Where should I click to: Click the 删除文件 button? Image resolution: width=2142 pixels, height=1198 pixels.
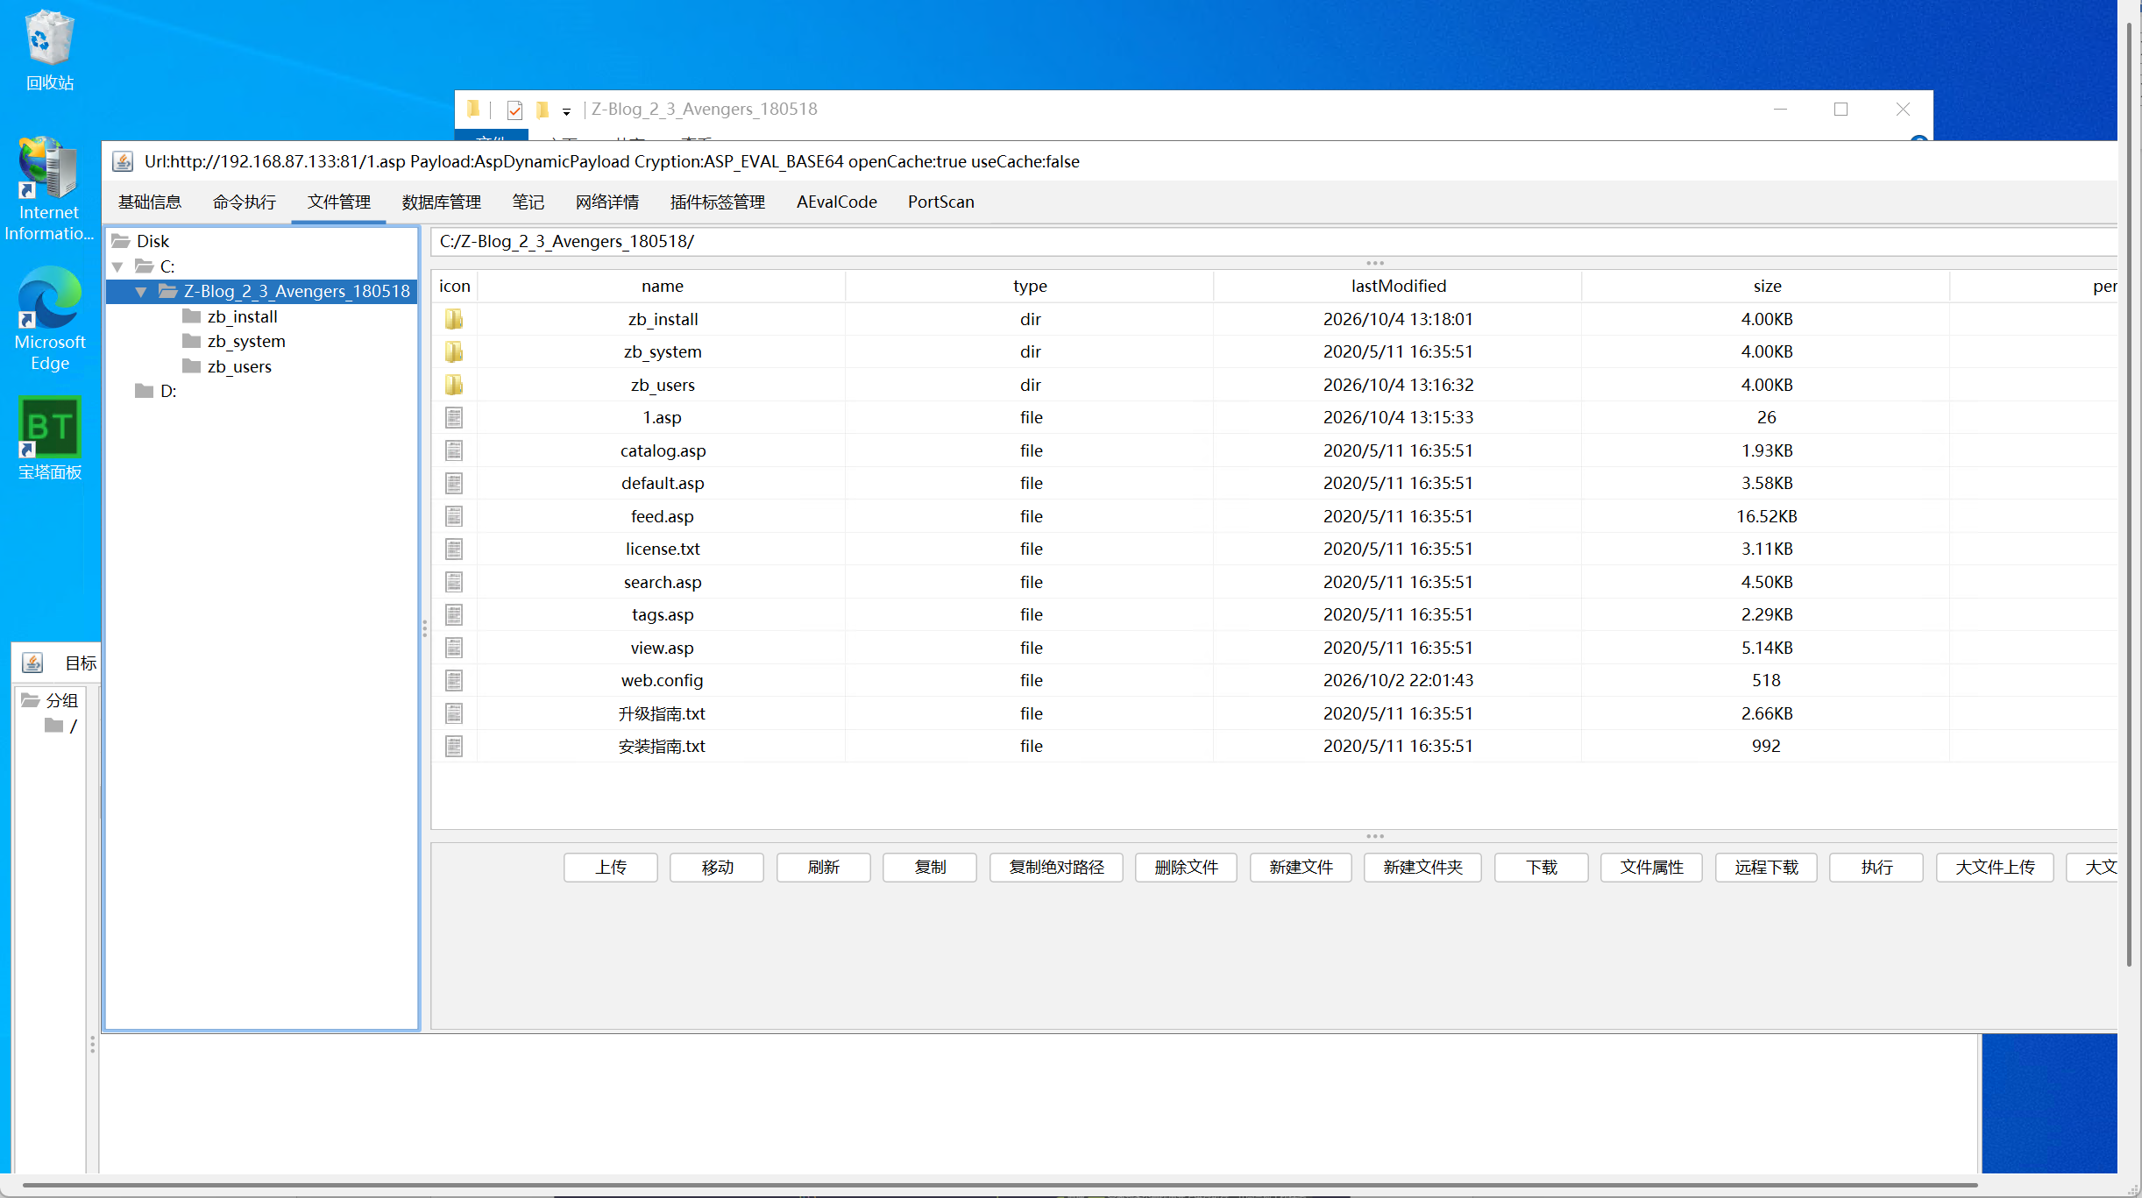pos(1187,867)
